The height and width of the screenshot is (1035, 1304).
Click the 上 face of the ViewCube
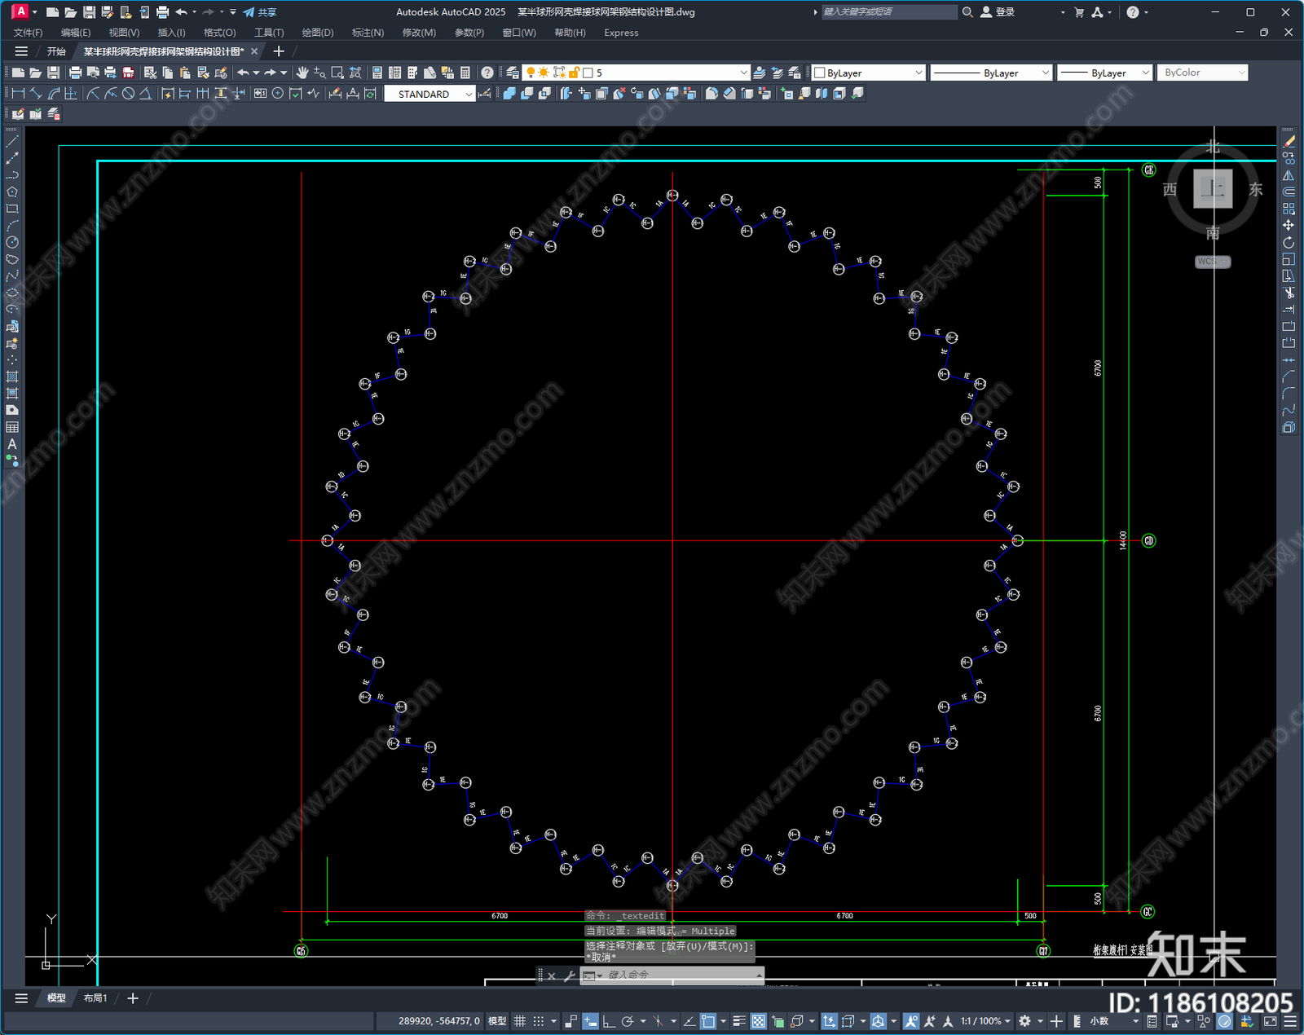pos(1213,189)
